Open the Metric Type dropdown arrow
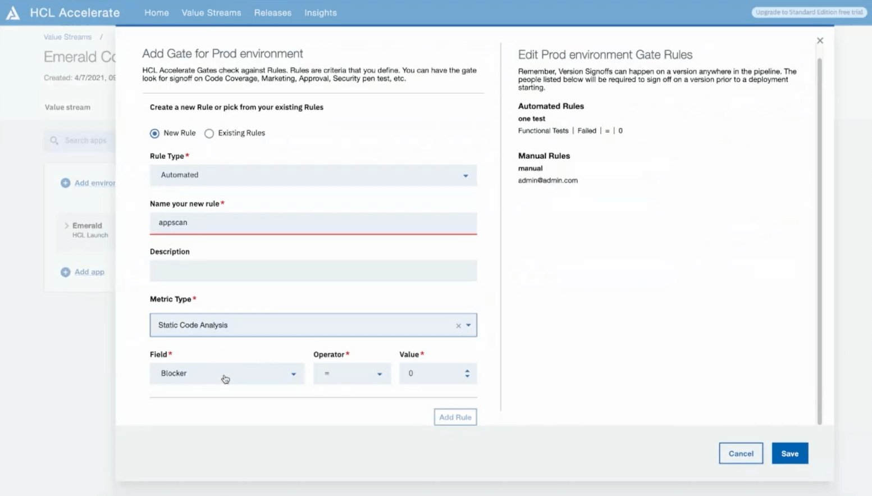The width and height of the screenshot is (872, 496). pyautogui.click(x=468, y=325)
